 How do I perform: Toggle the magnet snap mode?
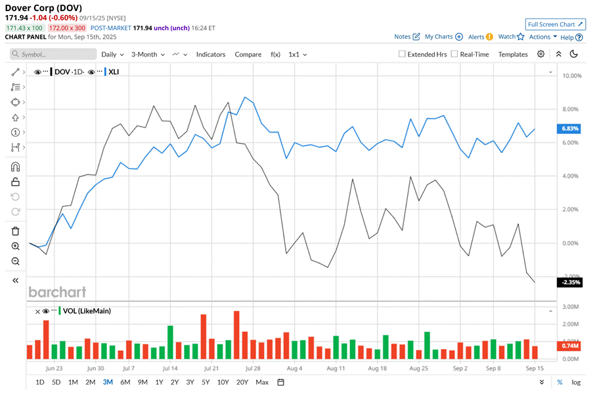(15, 167)
